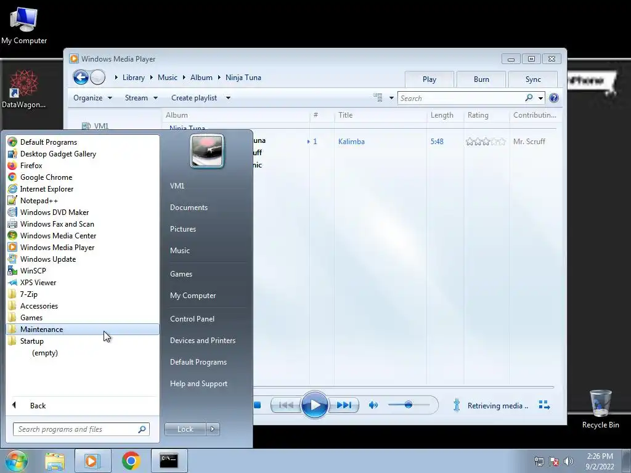Viewport: 631px width, 473px height.
Task: Open the View options icon
Action: click(x=378, y=98)
